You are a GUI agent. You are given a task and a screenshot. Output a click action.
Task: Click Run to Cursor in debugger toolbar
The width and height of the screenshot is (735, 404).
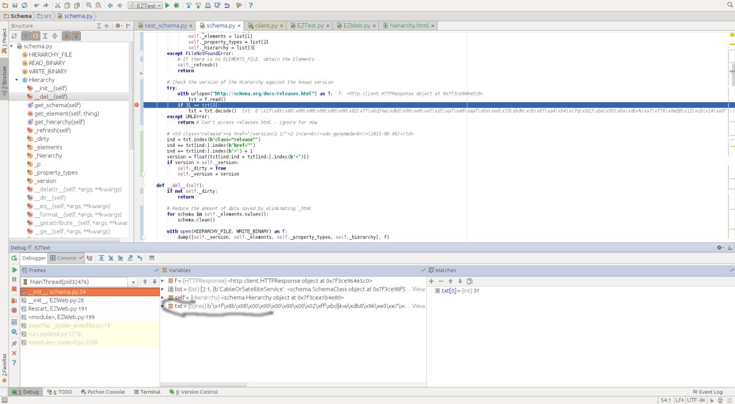coord(140,258)
